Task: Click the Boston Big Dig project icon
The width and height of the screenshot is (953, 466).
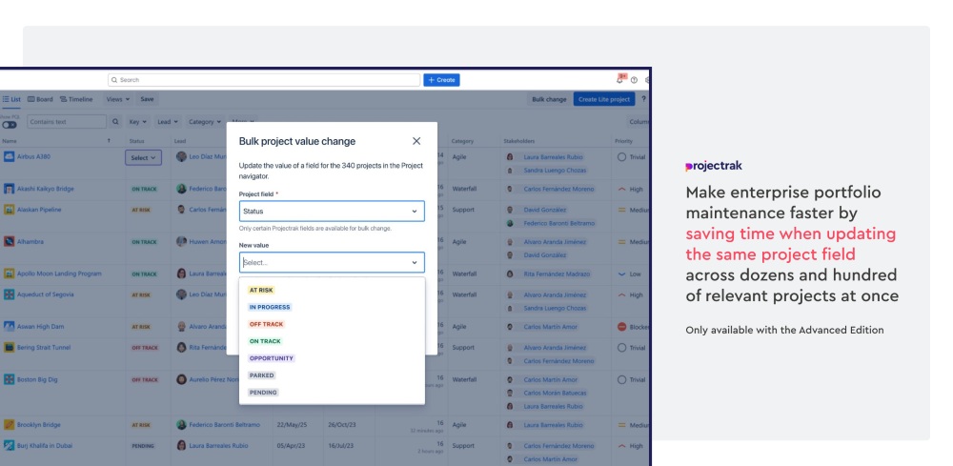Action: pyautogui.click(x=9, y=379)
